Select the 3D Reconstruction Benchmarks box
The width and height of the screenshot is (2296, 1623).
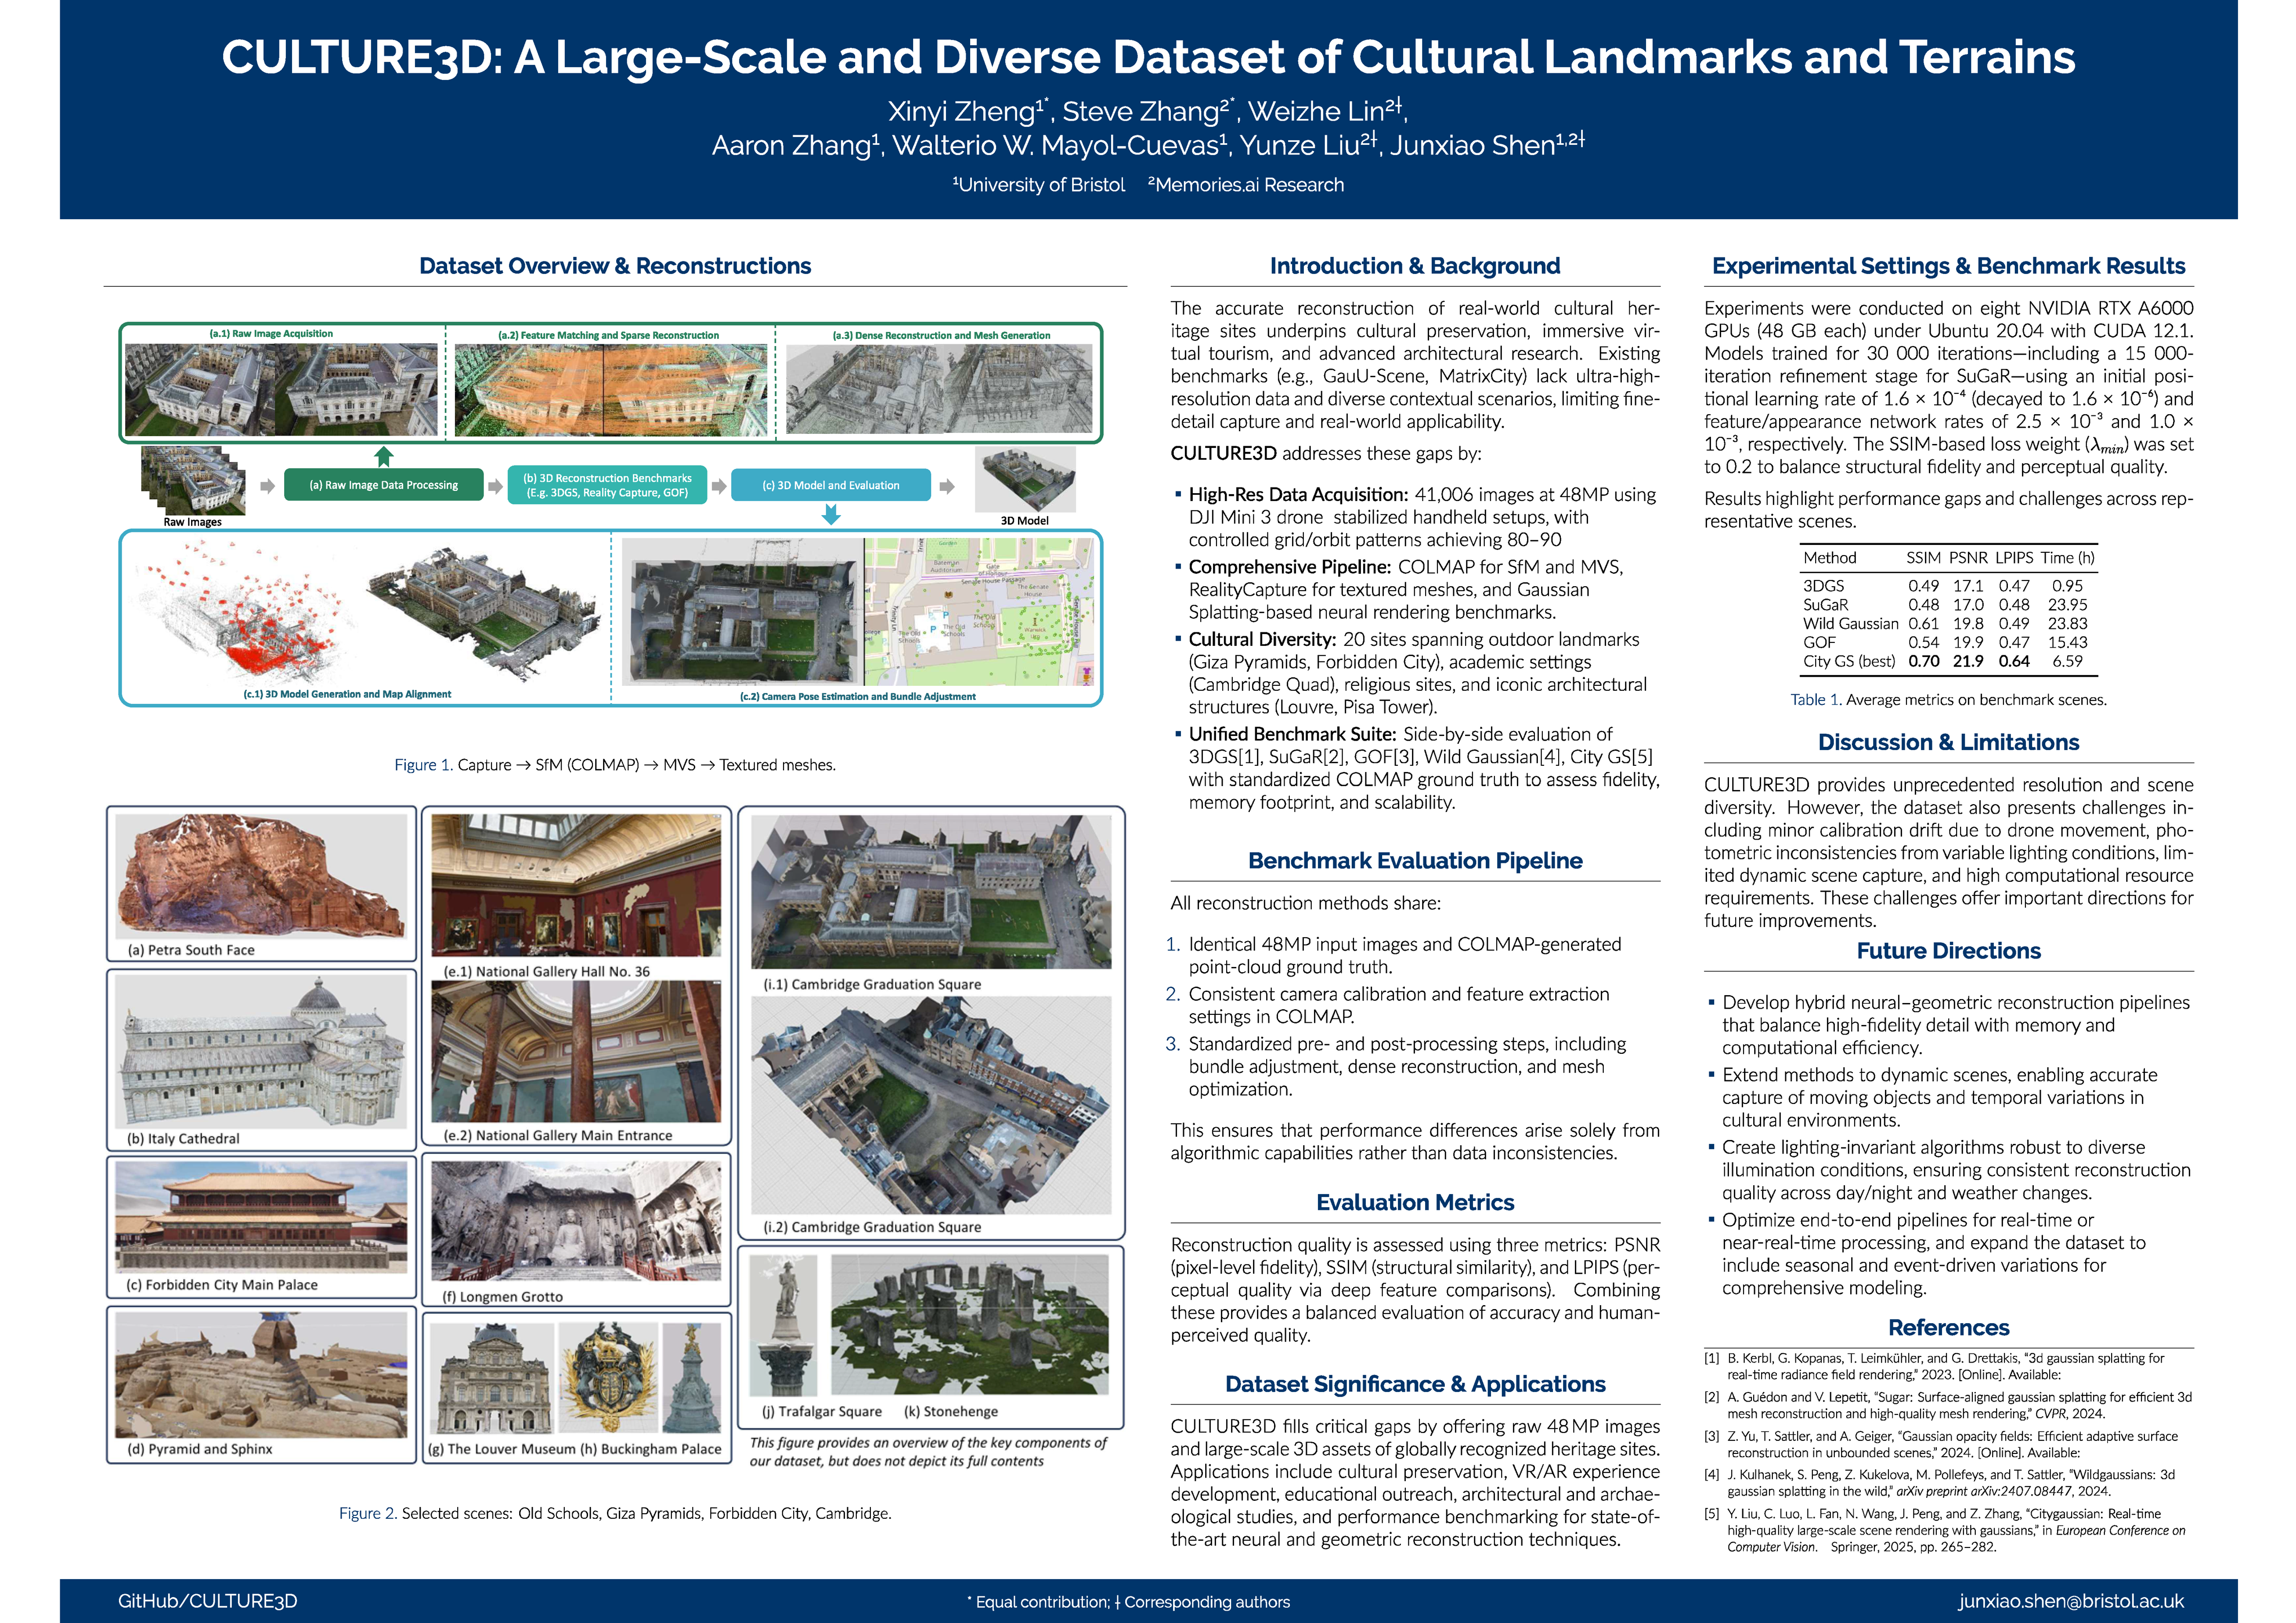click(x=607, y=485)
